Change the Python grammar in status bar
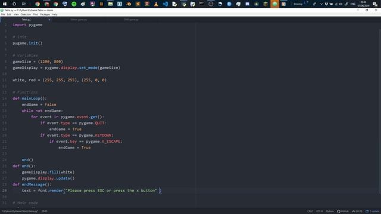The height and width of the screenshot is (214, 381). 329,211
